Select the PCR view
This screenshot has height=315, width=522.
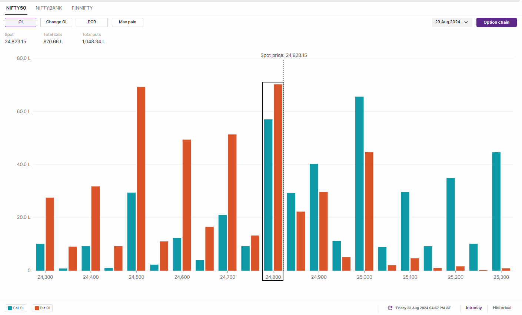click(x=92, y=22)
